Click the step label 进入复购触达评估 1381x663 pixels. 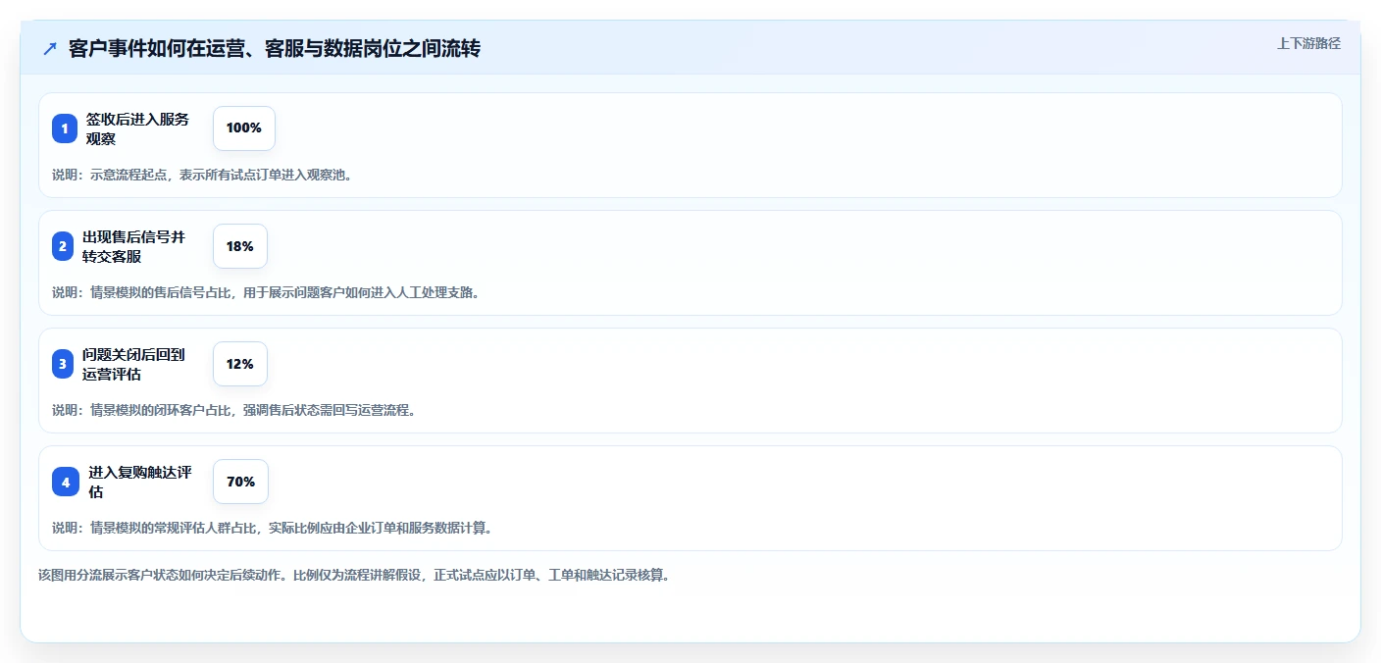140,482
